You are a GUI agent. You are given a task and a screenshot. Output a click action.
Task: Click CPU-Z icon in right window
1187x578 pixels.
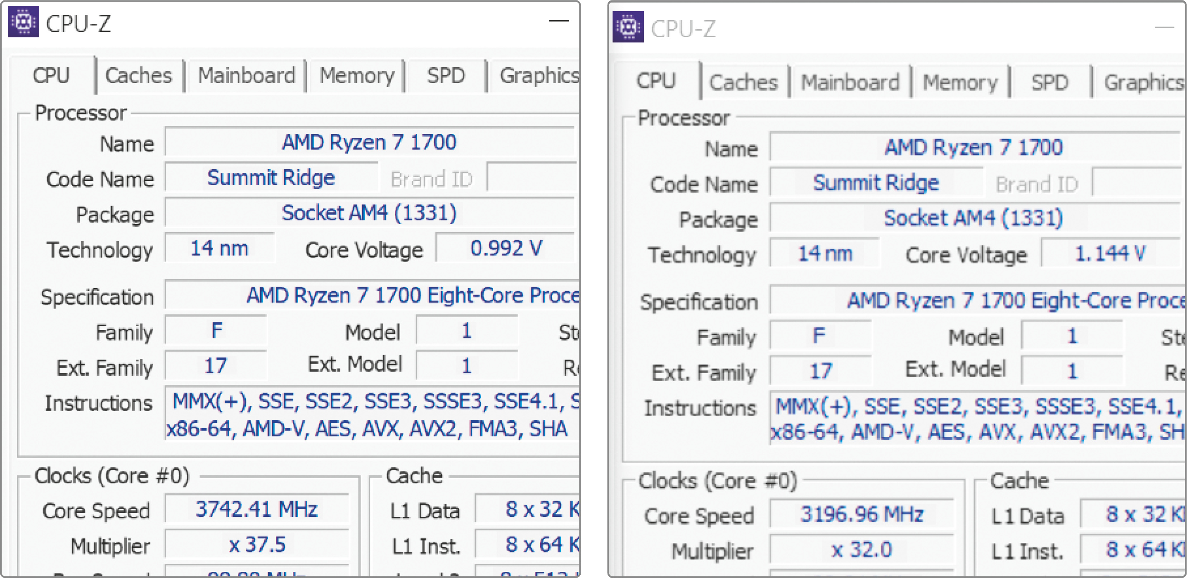tap(628, 27)
